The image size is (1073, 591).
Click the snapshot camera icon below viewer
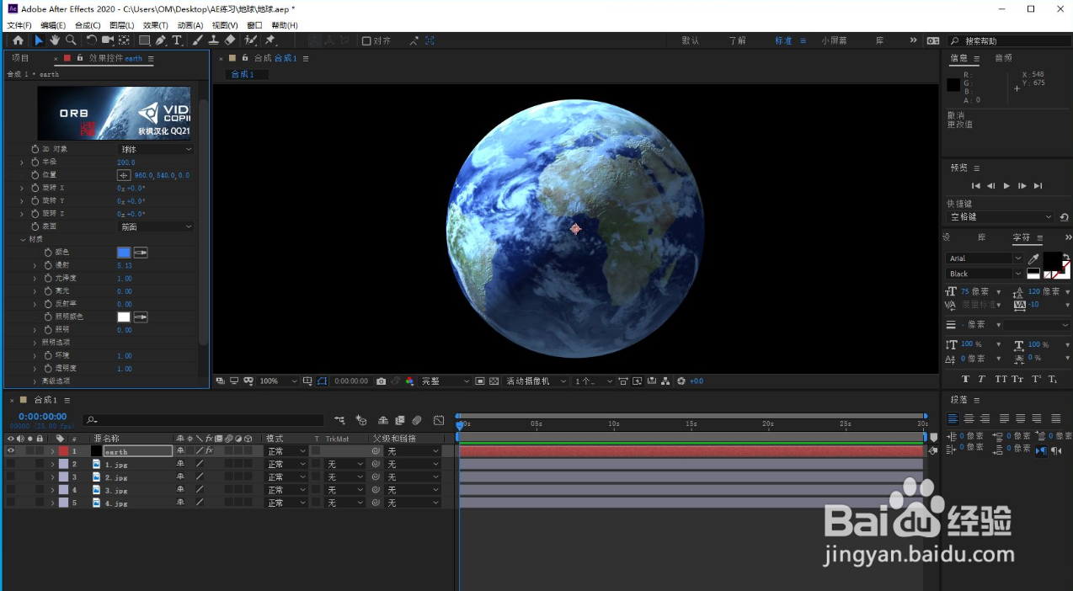(x=381, y=381)
